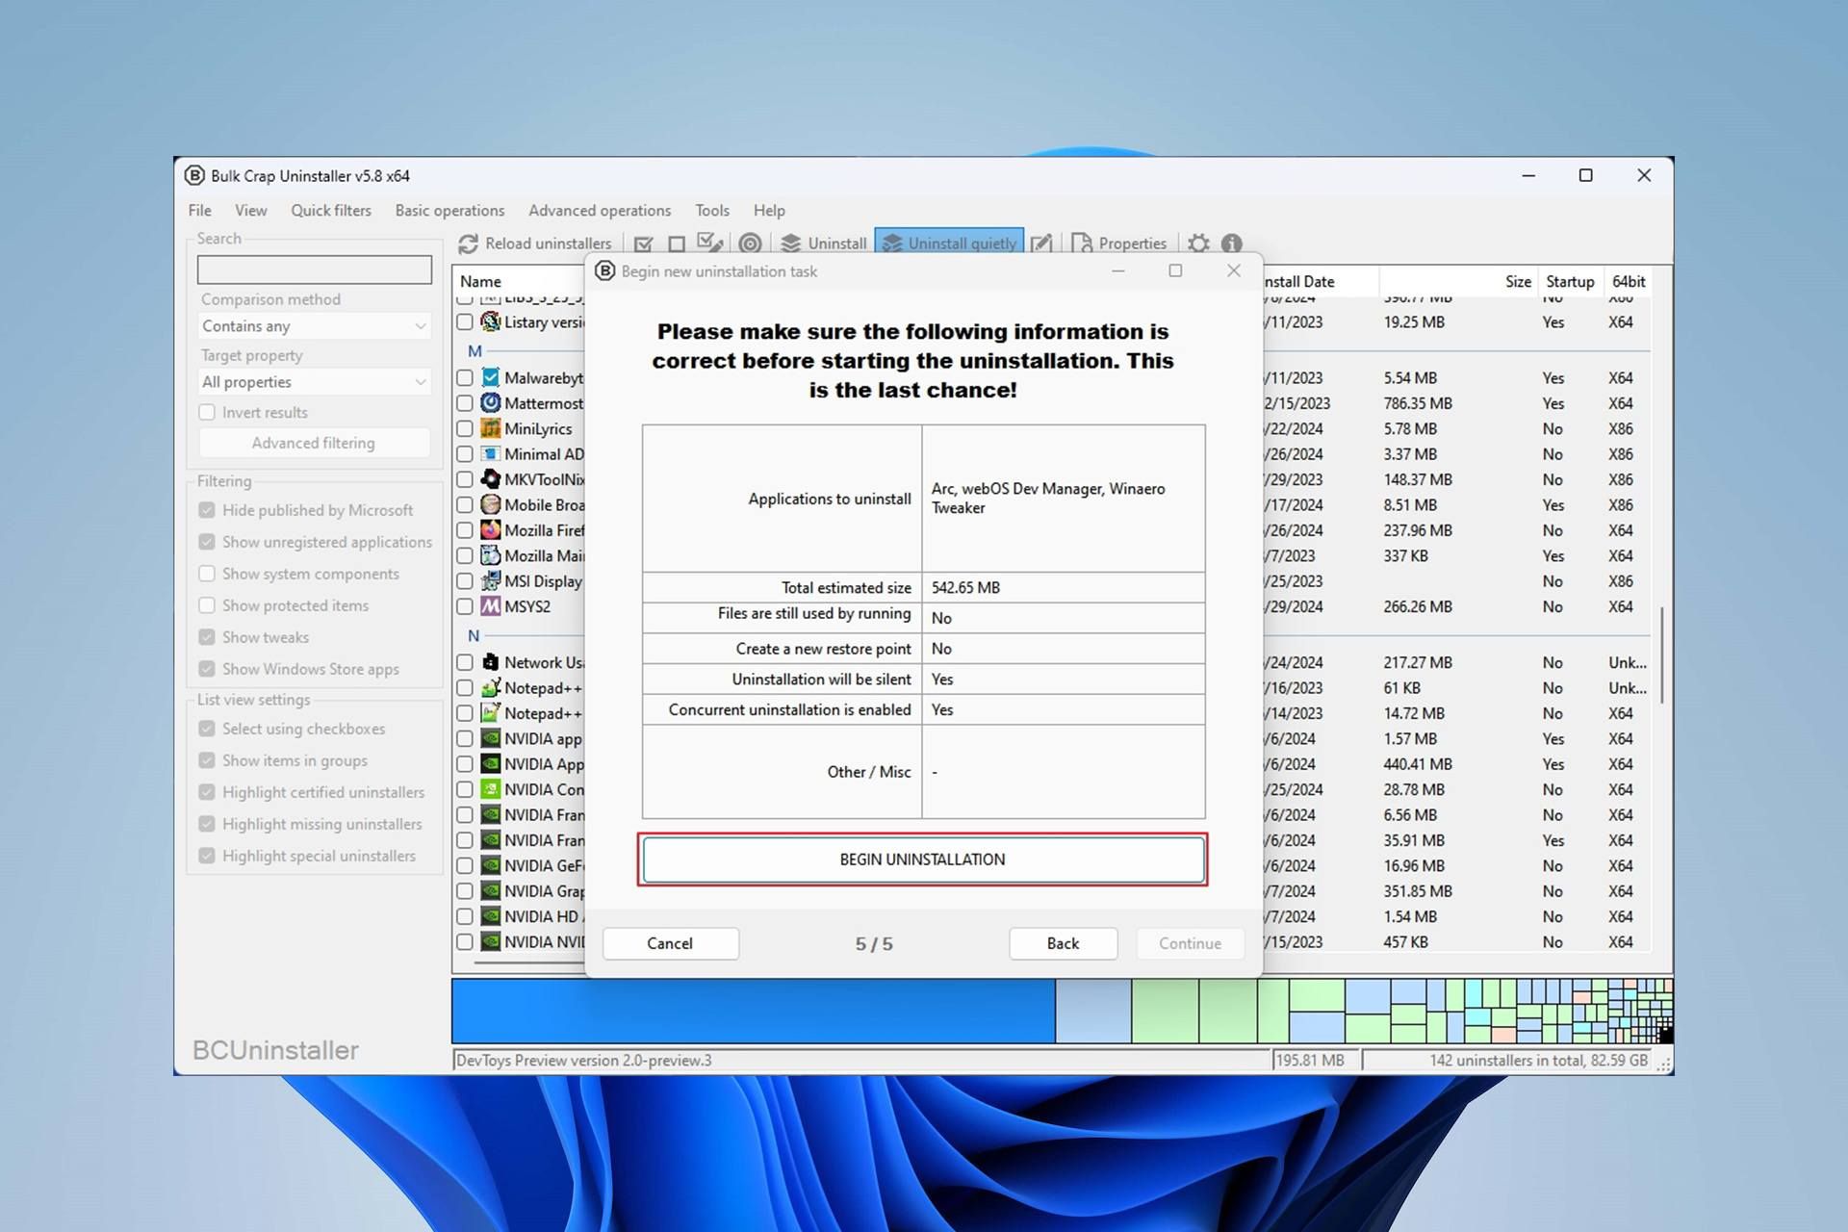The width and height of the screenshot is (1848, 1232).
Task: Click the Mattermost app icon in list
Action: tap(491, 402)
